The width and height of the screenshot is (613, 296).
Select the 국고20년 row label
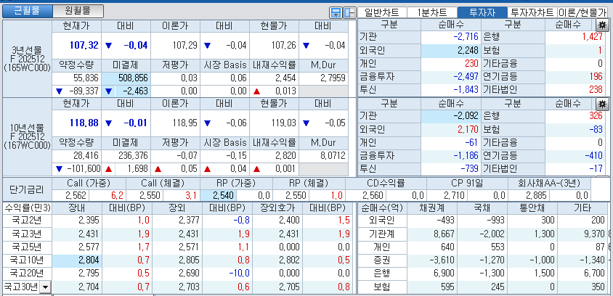pos(27,273)
